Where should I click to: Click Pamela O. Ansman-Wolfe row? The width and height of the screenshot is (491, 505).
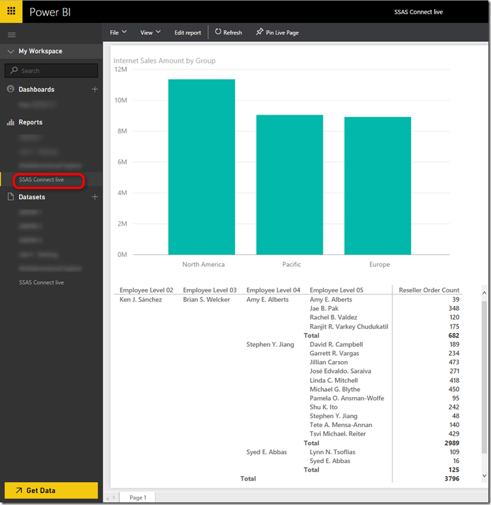coord(347,398)
